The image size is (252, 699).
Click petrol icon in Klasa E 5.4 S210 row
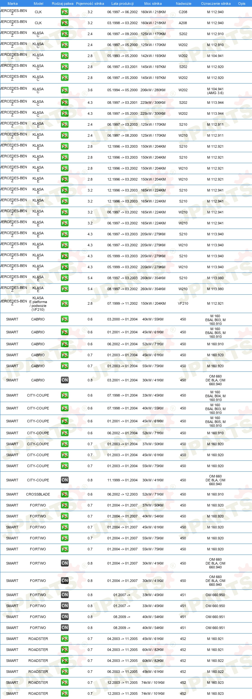point(64,278)
